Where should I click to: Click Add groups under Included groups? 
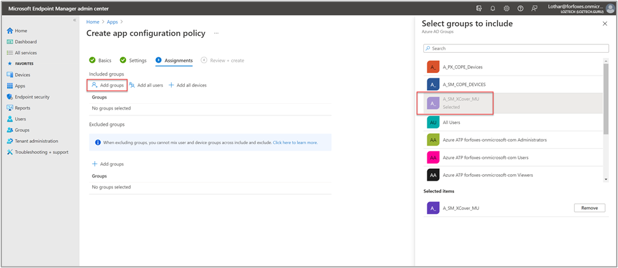107,85
